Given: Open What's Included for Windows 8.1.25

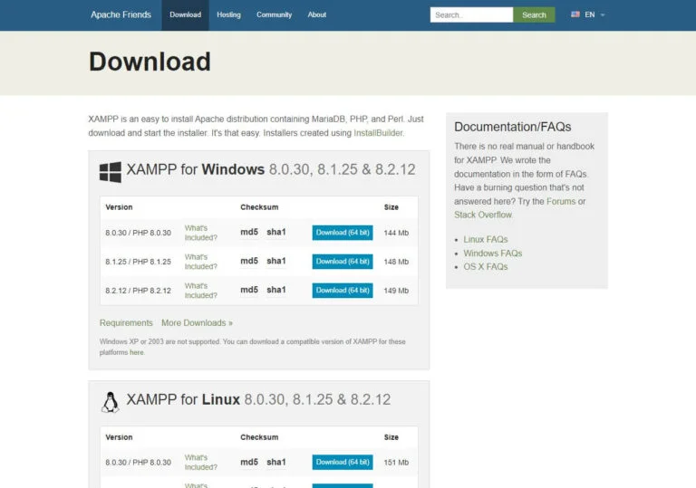Looking at the screenshot, I should pyautogui.click(x=200, y=262).
